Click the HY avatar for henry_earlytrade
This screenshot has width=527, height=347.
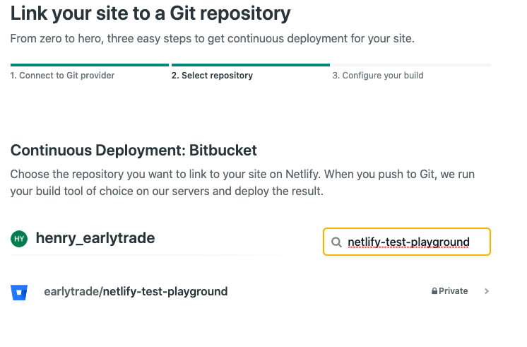tap(19, 239)
